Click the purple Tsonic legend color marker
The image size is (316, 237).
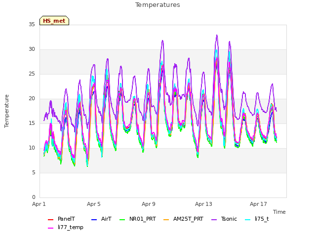pyautogui.click(x=214, y=219)
